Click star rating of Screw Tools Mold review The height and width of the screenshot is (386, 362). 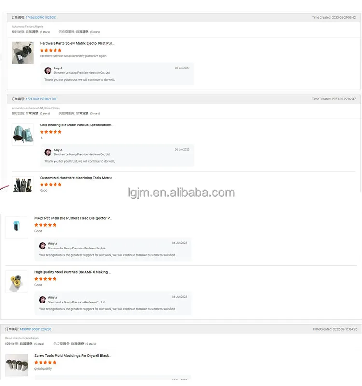pos(45,362)
